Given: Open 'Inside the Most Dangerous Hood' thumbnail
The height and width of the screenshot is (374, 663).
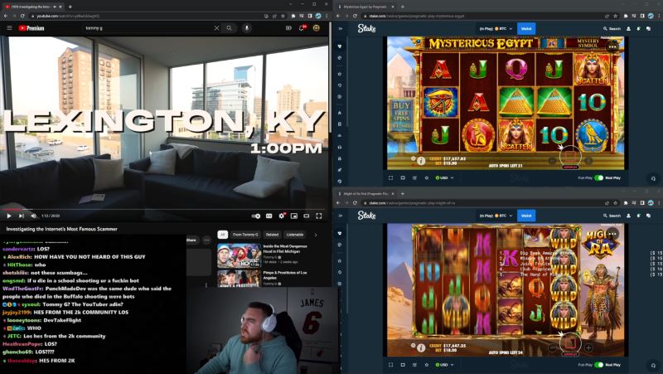Looking at the screenshot, I should 239,255.
